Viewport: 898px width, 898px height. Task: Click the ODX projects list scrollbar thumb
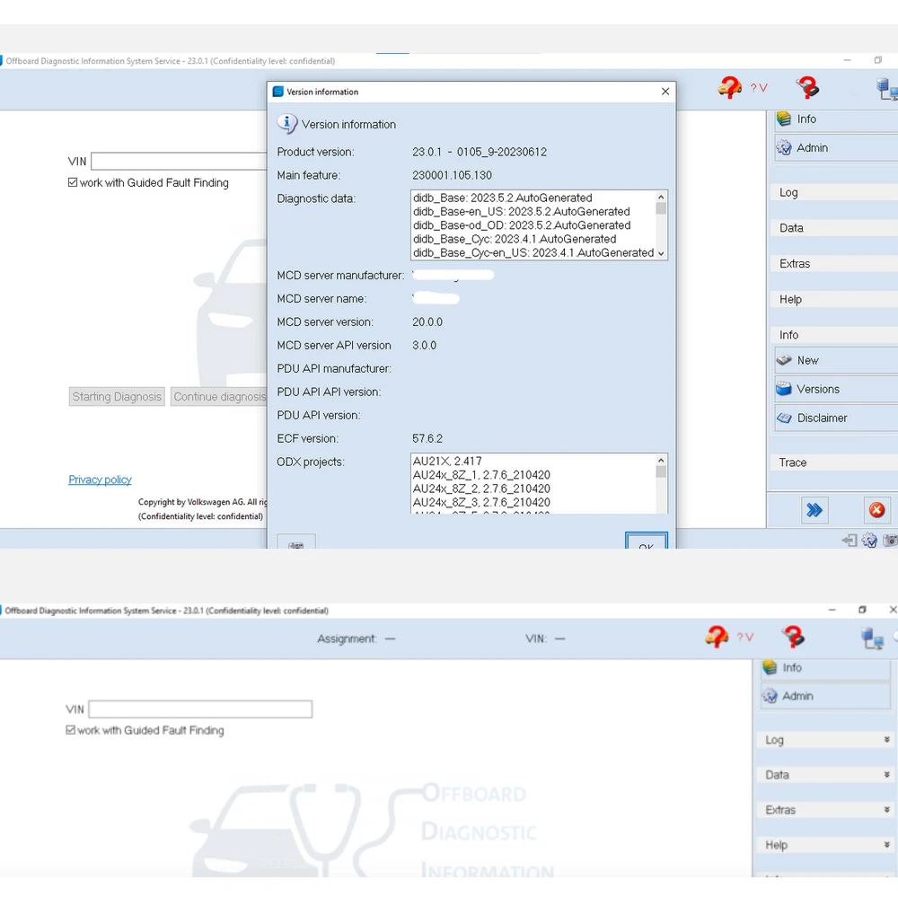pyautogui.click(x=661, y=472)
